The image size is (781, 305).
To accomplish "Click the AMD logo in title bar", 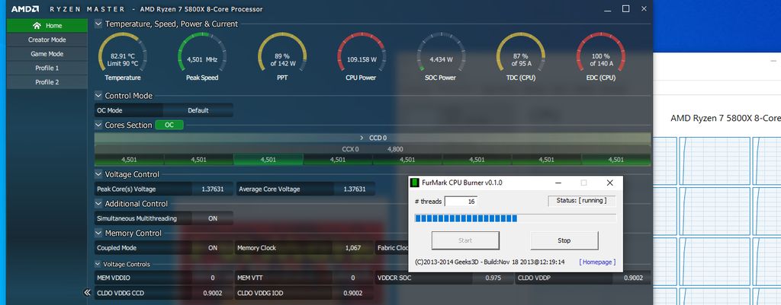I will (26, 9).
